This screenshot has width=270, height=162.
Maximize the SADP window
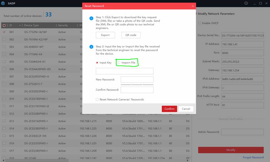tap(261, 3)
